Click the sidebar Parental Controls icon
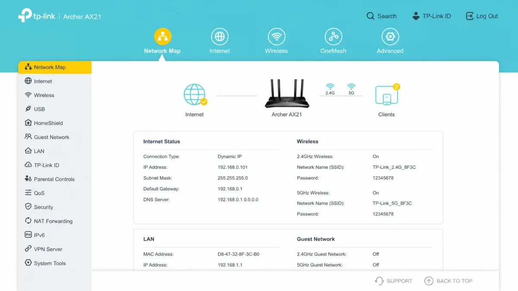Screen dimensions: 518x291 [28, 178]
